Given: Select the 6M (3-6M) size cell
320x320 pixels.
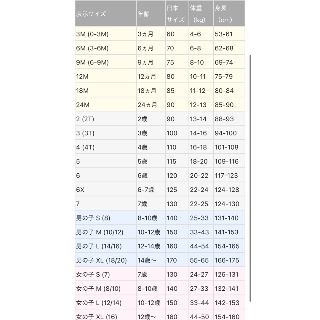Looking at the screenshot, I should pyautogui.click(x=106, y=48).
